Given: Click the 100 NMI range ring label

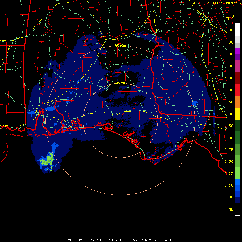Looking at the screenshot, I should click(120, 45).
